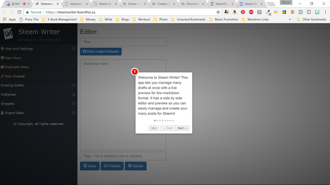330x185 pixels.
Task: Switch to Steem Su tab
Action: (x=105, y=4)
